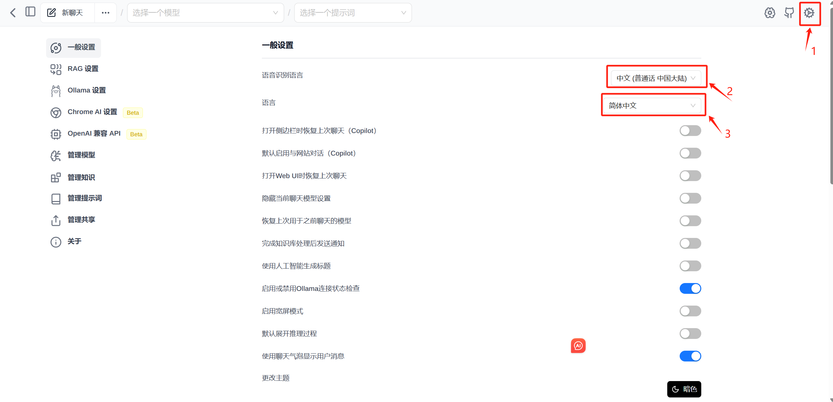Enable wide screen mode toggle

690,311
